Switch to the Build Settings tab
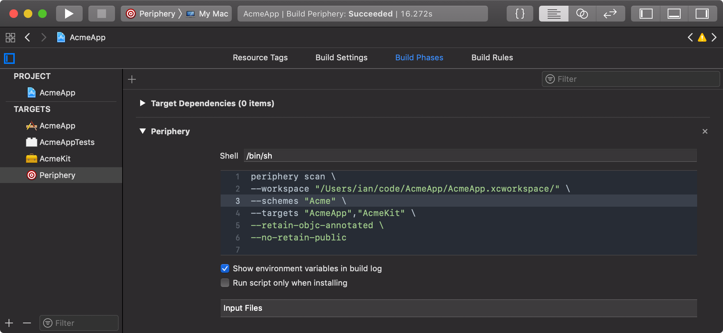 (341, 57)
